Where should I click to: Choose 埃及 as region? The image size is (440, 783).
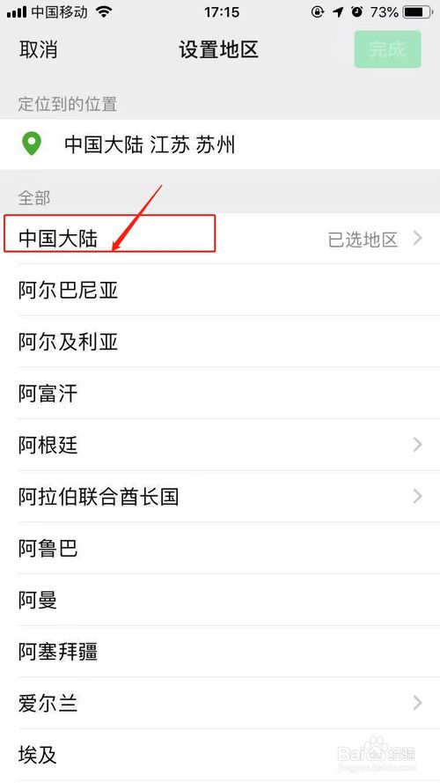pos(220,755)
